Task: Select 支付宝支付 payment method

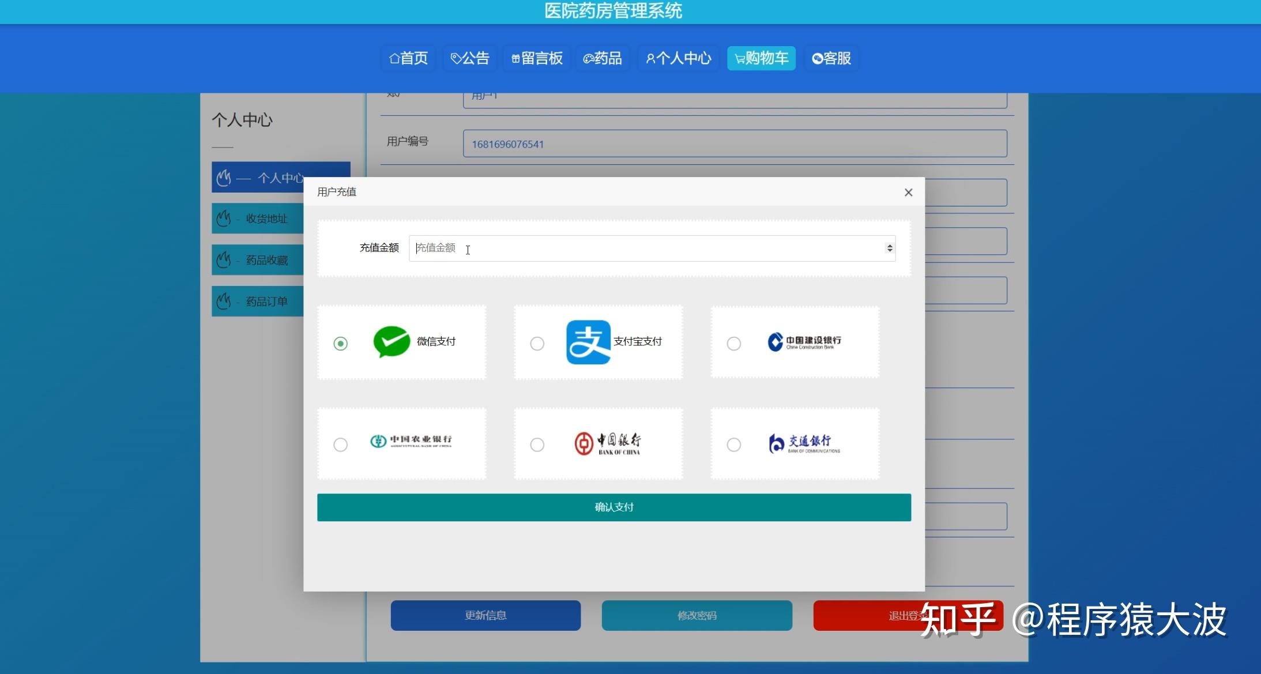Action: click(x=537, y=343)
